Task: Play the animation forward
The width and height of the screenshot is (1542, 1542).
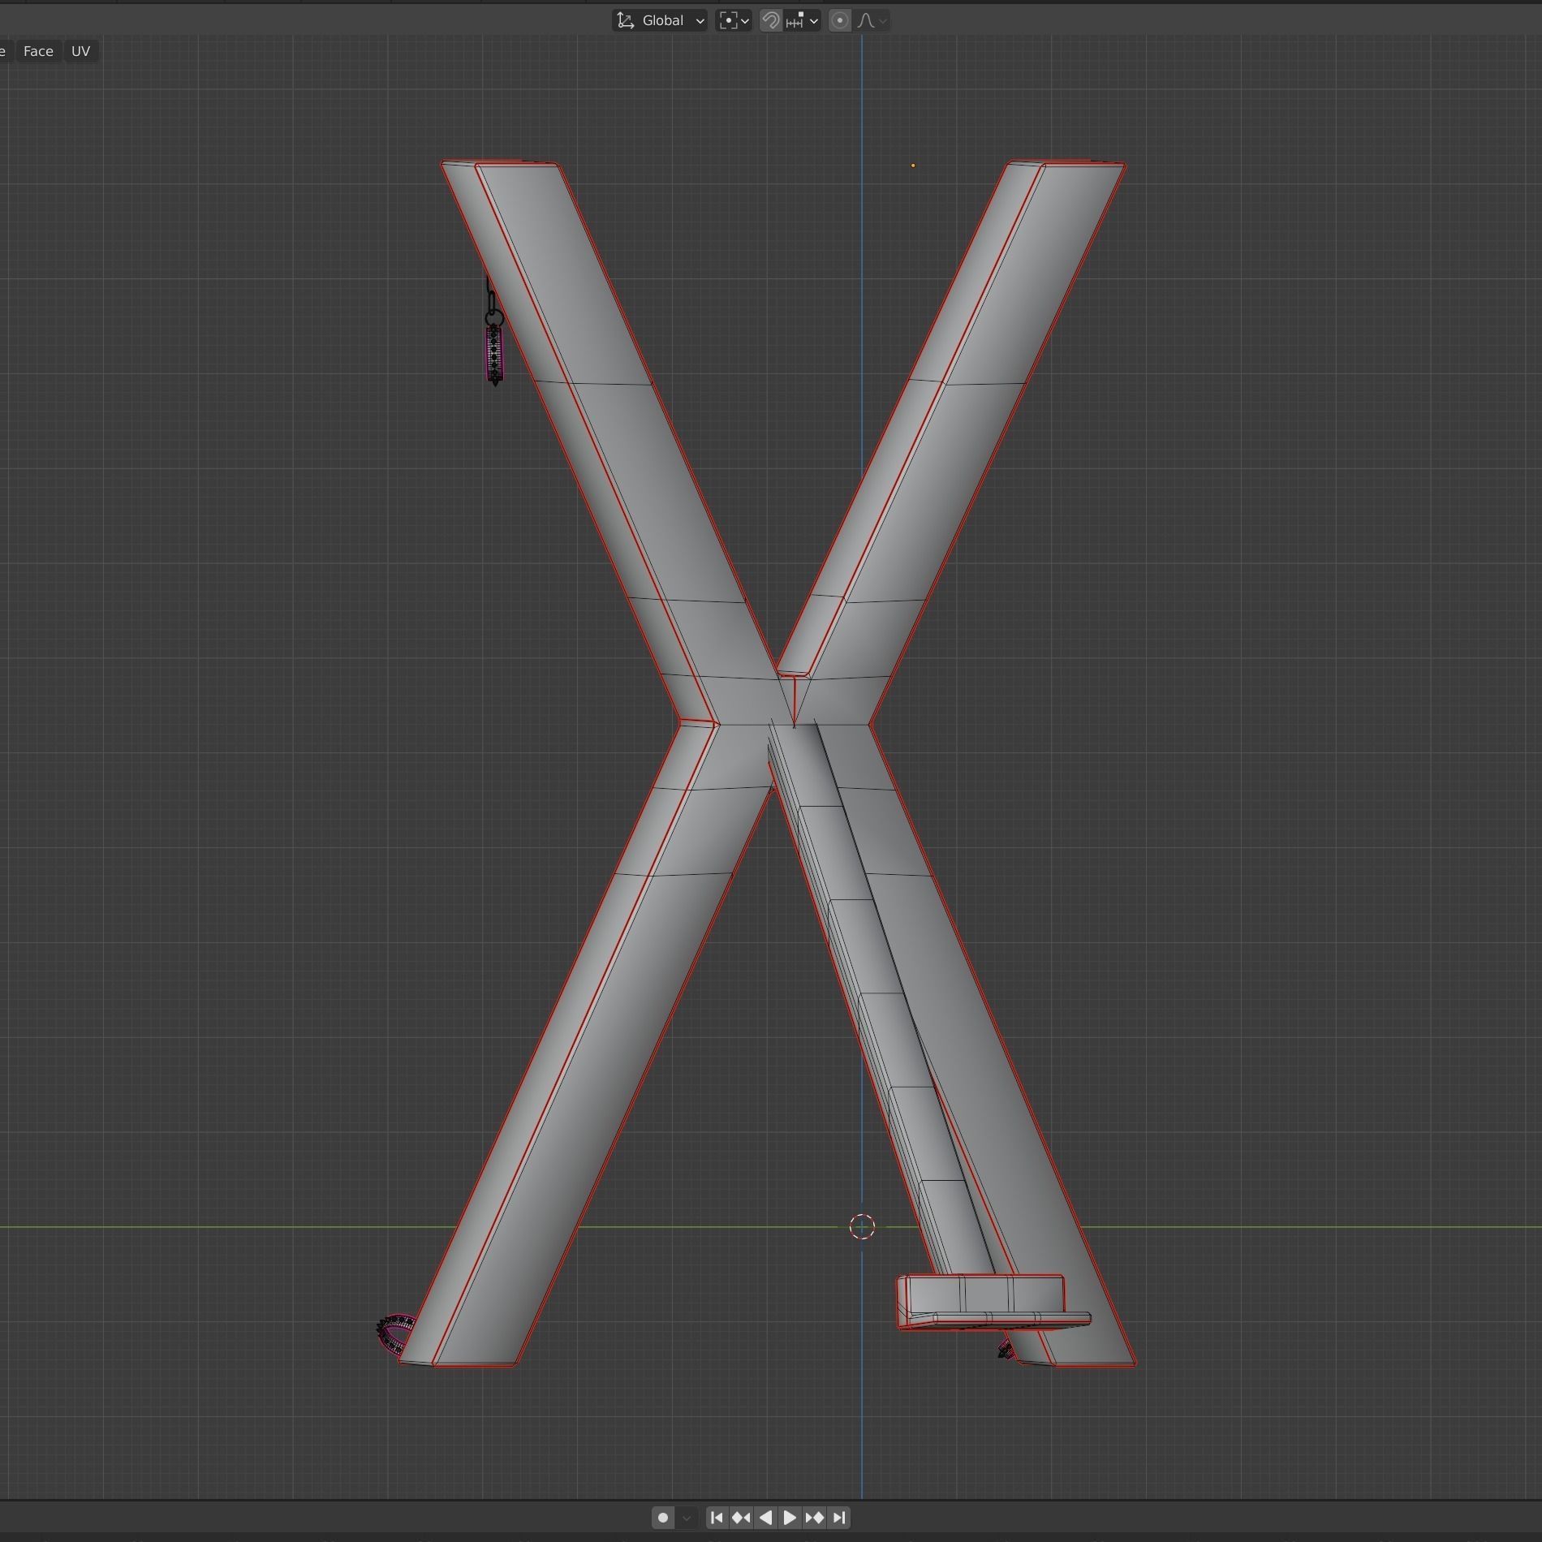Action: (x=790, y=1518)
